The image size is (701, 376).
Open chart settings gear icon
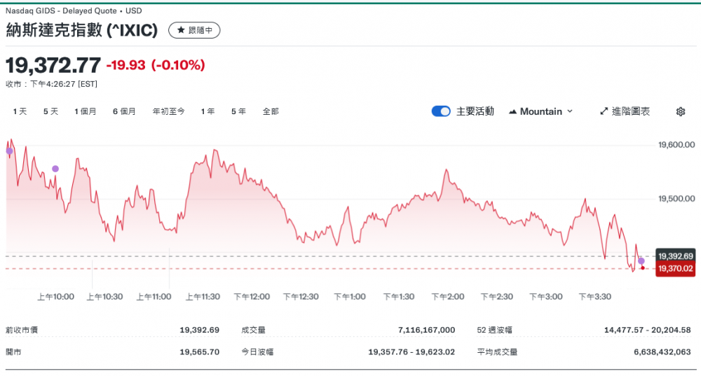pyautogui.click(x=680, y=111)
